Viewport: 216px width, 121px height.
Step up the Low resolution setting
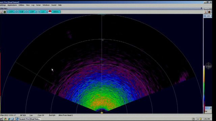(47, 12)
